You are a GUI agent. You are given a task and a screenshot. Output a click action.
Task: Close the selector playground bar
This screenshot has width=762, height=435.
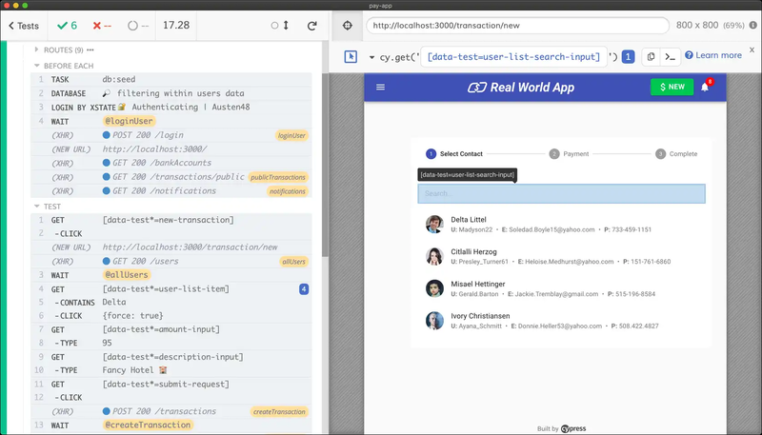click(752, 50)
